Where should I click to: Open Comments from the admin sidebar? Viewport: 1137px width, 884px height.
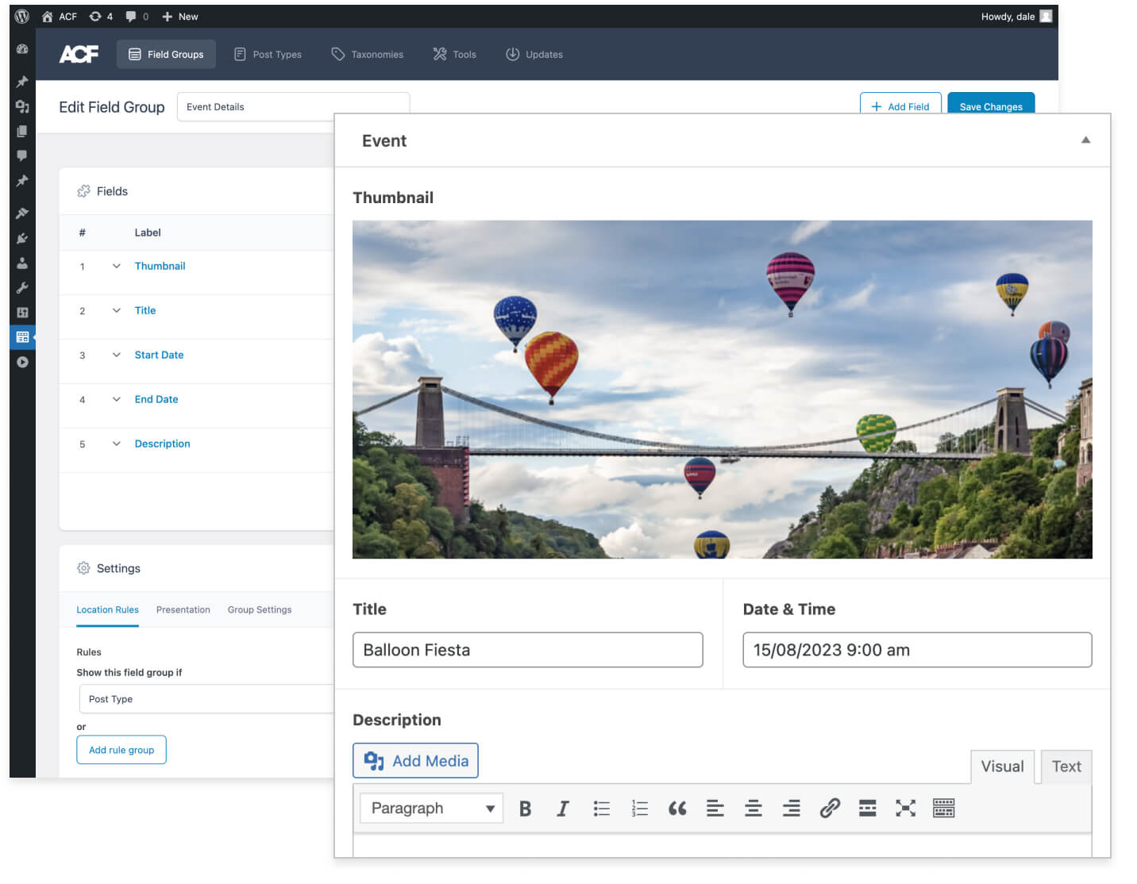tap(22, 156)
